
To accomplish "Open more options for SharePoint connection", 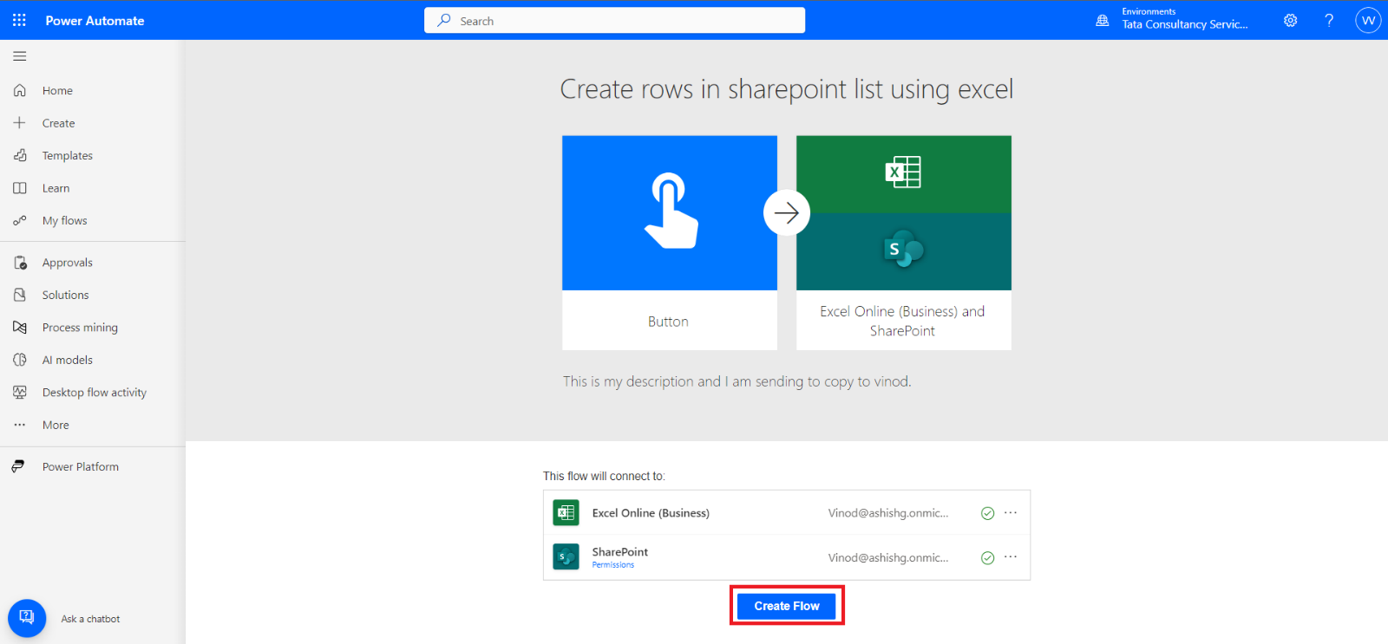I will pyautogui.click(x=1011, y=557).
